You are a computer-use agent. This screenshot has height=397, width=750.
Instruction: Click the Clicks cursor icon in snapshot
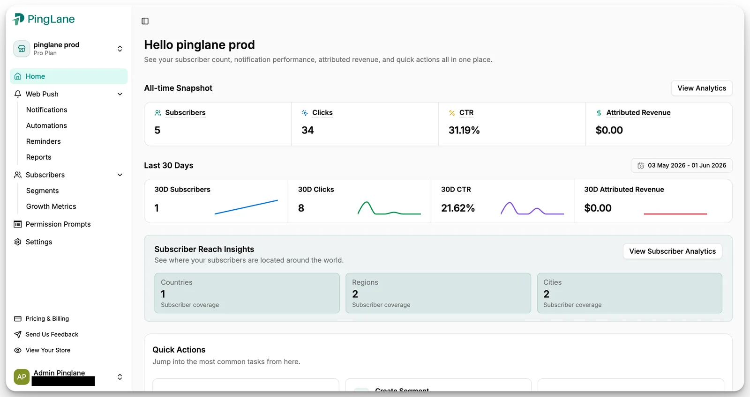305,113
